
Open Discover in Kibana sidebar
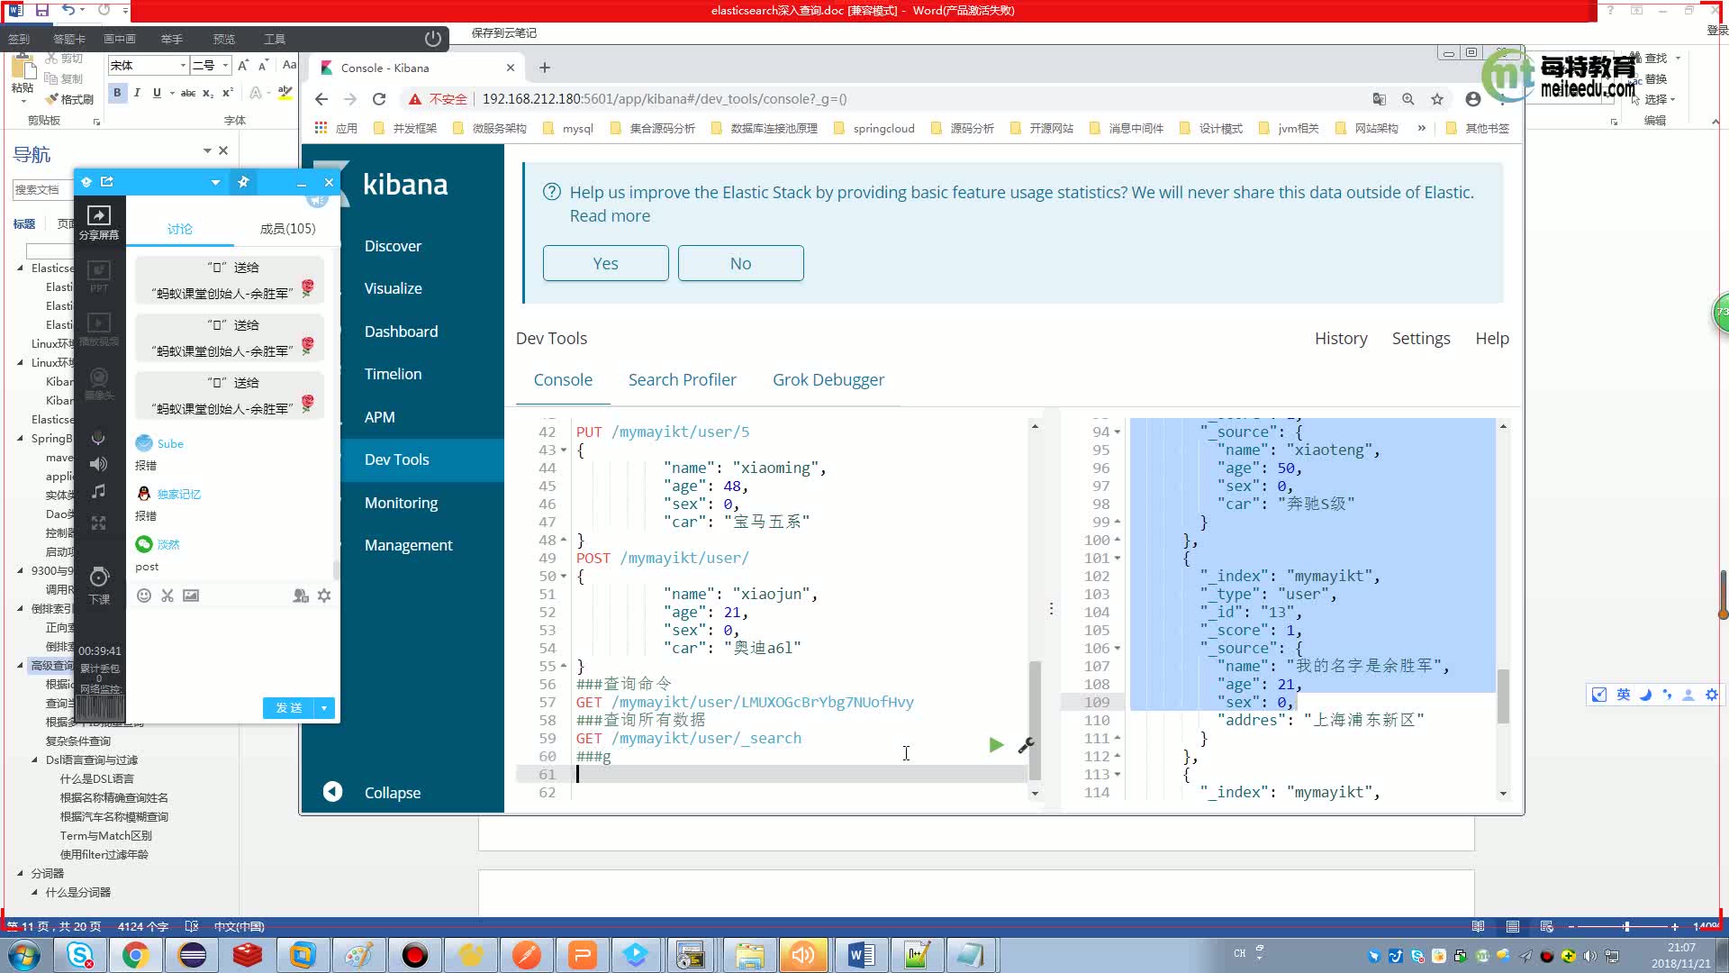point(393,246)
